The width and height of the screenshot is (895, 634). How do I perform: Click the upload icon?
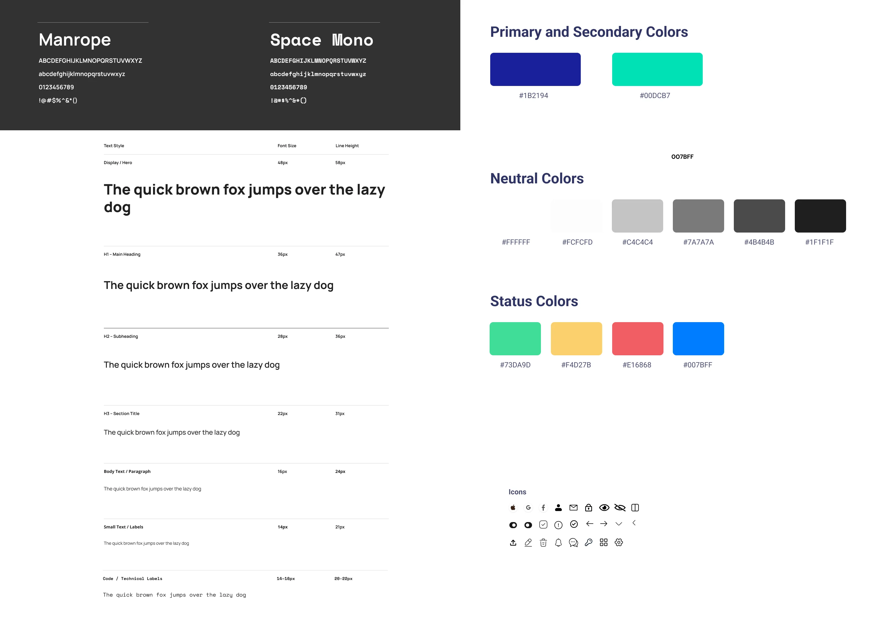click(513, 543)
